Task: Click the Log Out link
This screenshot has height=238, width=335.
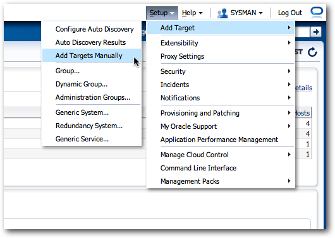Action: [290, 13]
